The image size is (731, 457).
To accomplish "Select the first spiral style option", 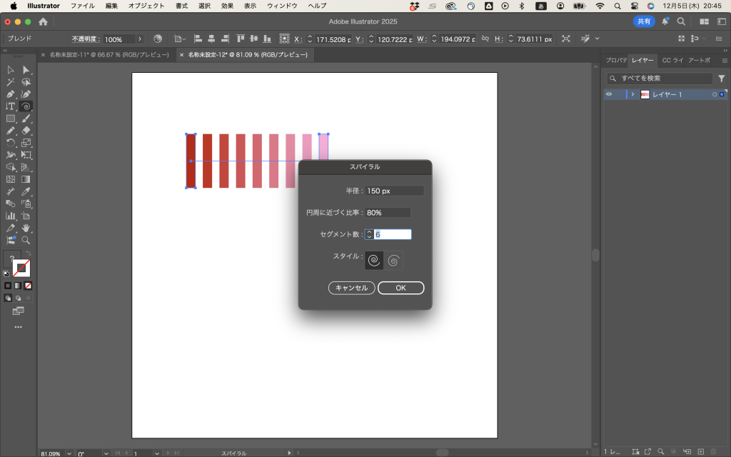I will pos(374,261).
